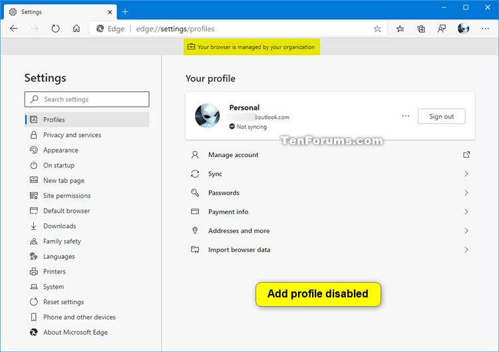The image size is (499, 352).
Task: Expand Import browser data chevron
Action: coord(466,250)
